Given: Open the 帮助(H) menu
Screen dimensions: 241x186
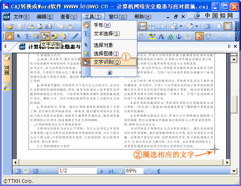Looking at the screenshot, I should [x=143, y=16].
